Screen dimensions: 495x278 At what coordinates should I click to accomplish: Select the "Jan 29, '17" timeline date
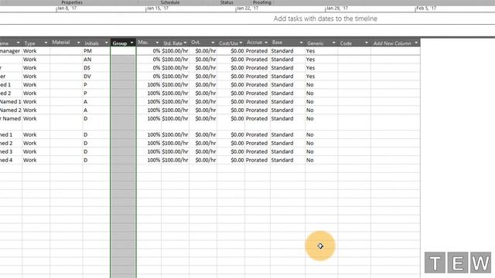pos(337,8)
